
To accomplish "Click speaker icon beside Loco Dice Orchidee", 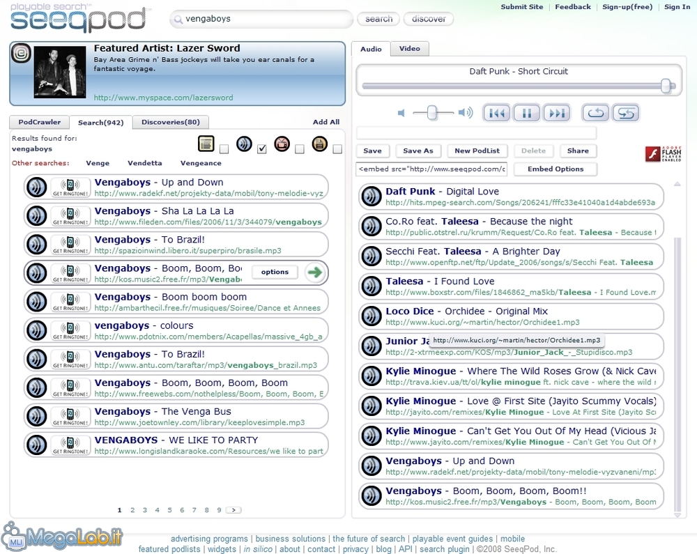I will pyautogui.click(x=372, y=316).
